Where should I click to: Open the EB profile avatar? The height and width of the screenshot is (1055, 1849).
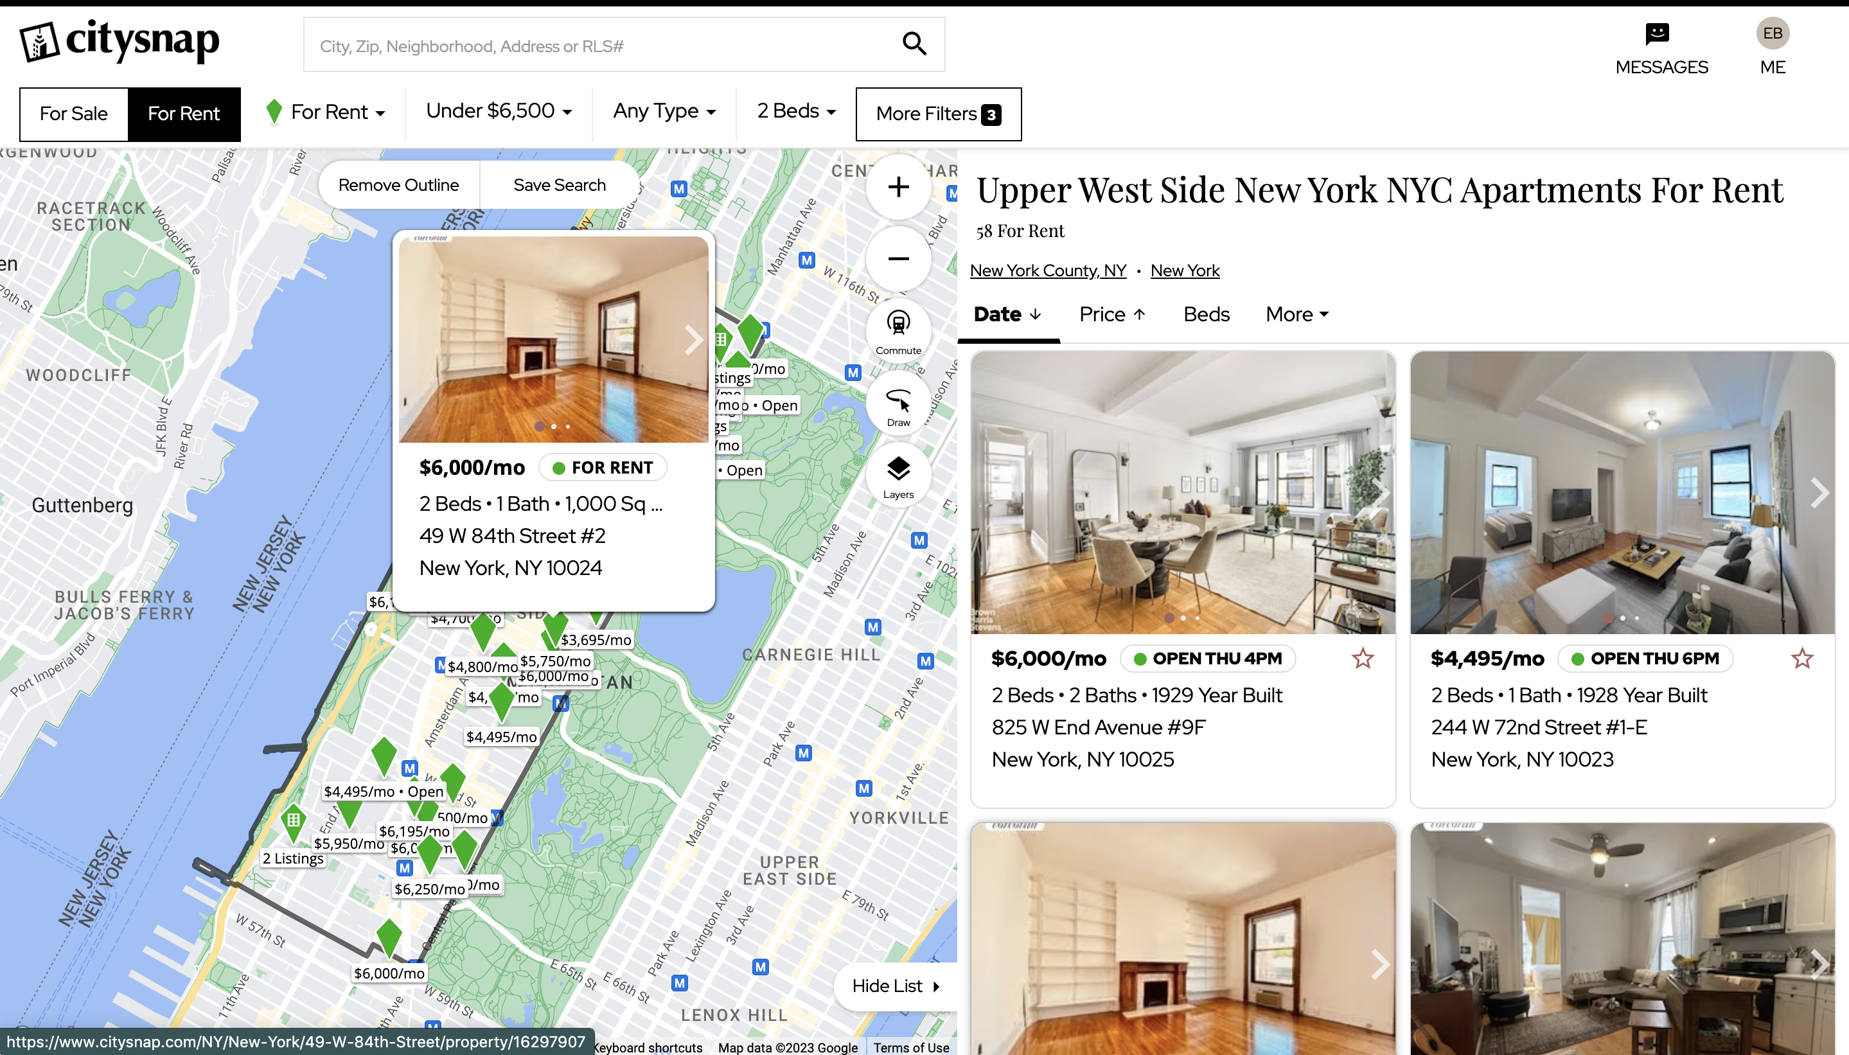[1772, 33]
